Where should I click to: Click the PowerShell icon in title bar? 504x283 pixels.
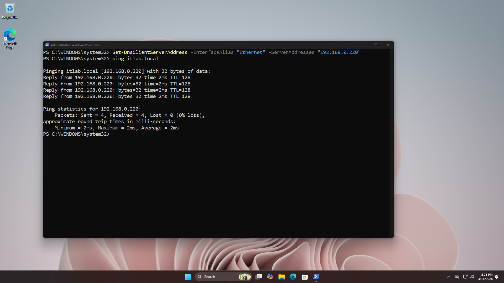coord(47,45)
